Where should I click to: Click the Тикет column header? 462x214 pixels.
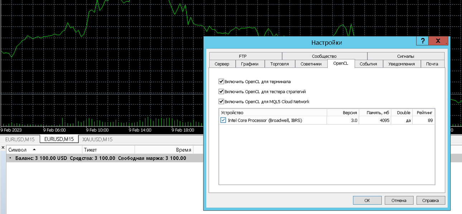point(109,150)
